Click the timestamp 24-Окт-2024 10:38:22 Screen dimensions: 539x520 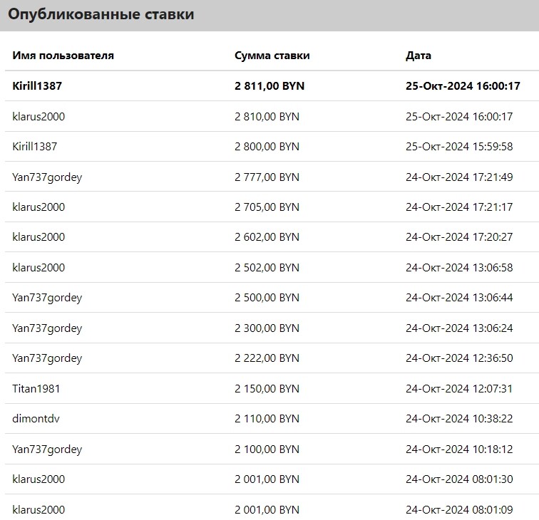[x=458, y=419]
